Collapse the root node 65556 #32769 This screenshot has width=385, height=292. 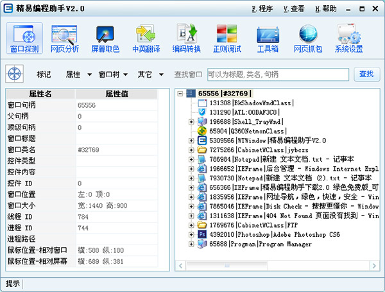(x=180, y=94)
